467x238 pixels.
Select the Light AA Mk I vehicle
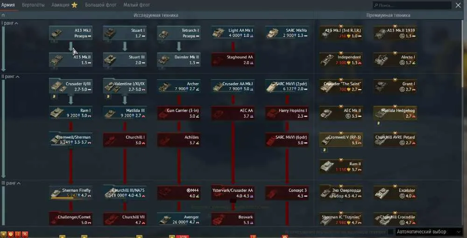tap(233, 33)
